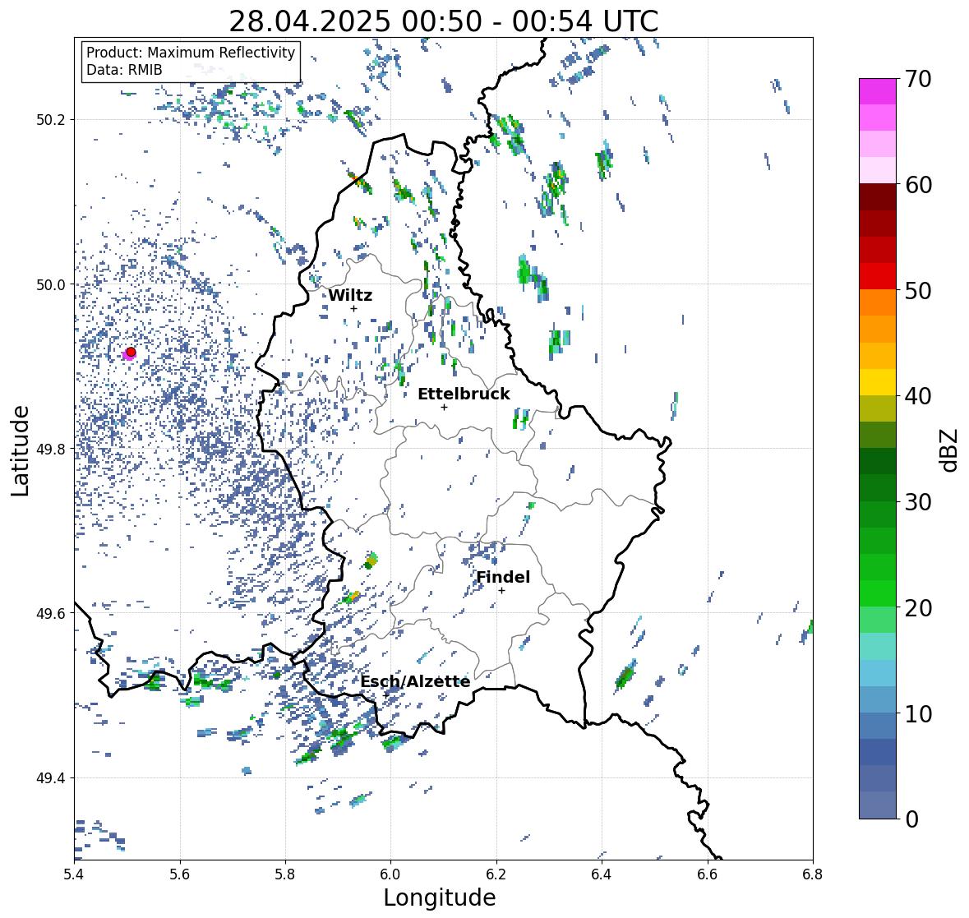This screenshot has width=969, height=918.
Task: Click the dBZ colorbar label
Action: [x=950, y=450]
